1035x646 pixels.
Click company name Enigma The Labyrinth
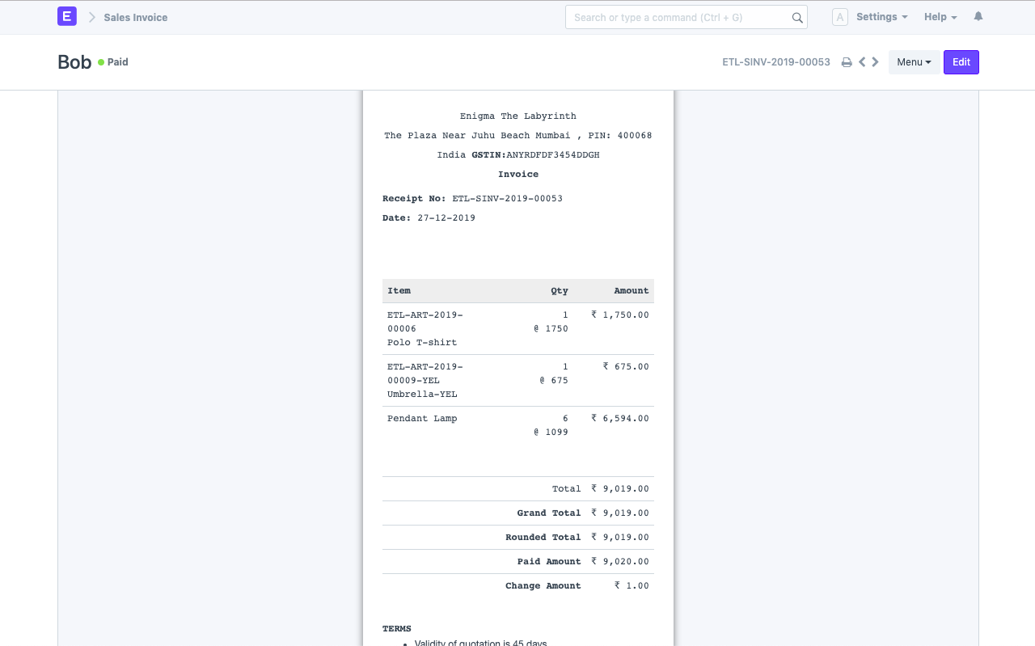518,116
